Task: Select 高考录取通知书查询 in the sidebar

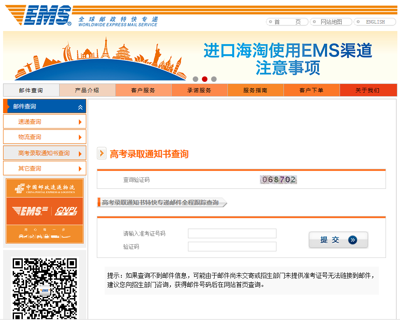Action: pos(44,153)
